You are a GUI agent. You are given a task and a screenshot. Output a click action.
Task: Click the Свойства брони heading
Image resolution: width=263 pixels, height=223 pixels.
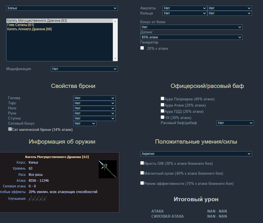pyautogui.click(x=73, y=86)
